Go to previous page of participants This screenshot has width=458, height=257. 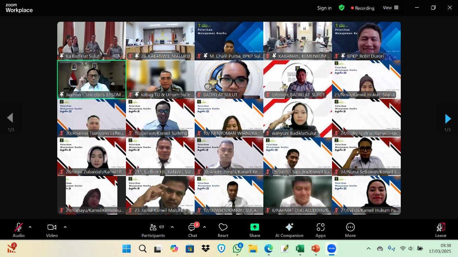pyautogui.click(x=10, y=118)
